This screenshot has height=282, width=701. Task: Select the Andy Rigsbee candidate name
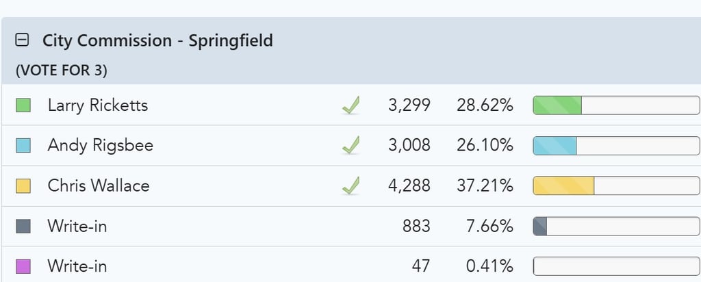[x=101, y=145]
